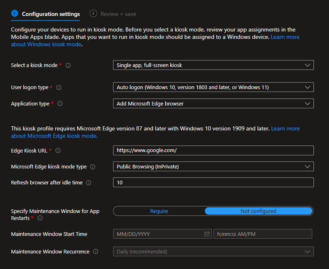
Task: Click the 'Microsoft Edge kiosk mode type' label
Action: [x=49, y=167]
